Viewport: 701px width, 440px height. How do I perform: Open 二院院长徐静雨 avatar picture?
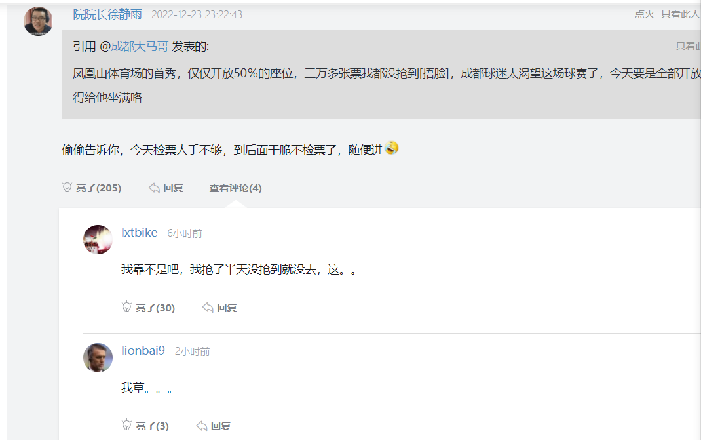click(x=38, y=21)
